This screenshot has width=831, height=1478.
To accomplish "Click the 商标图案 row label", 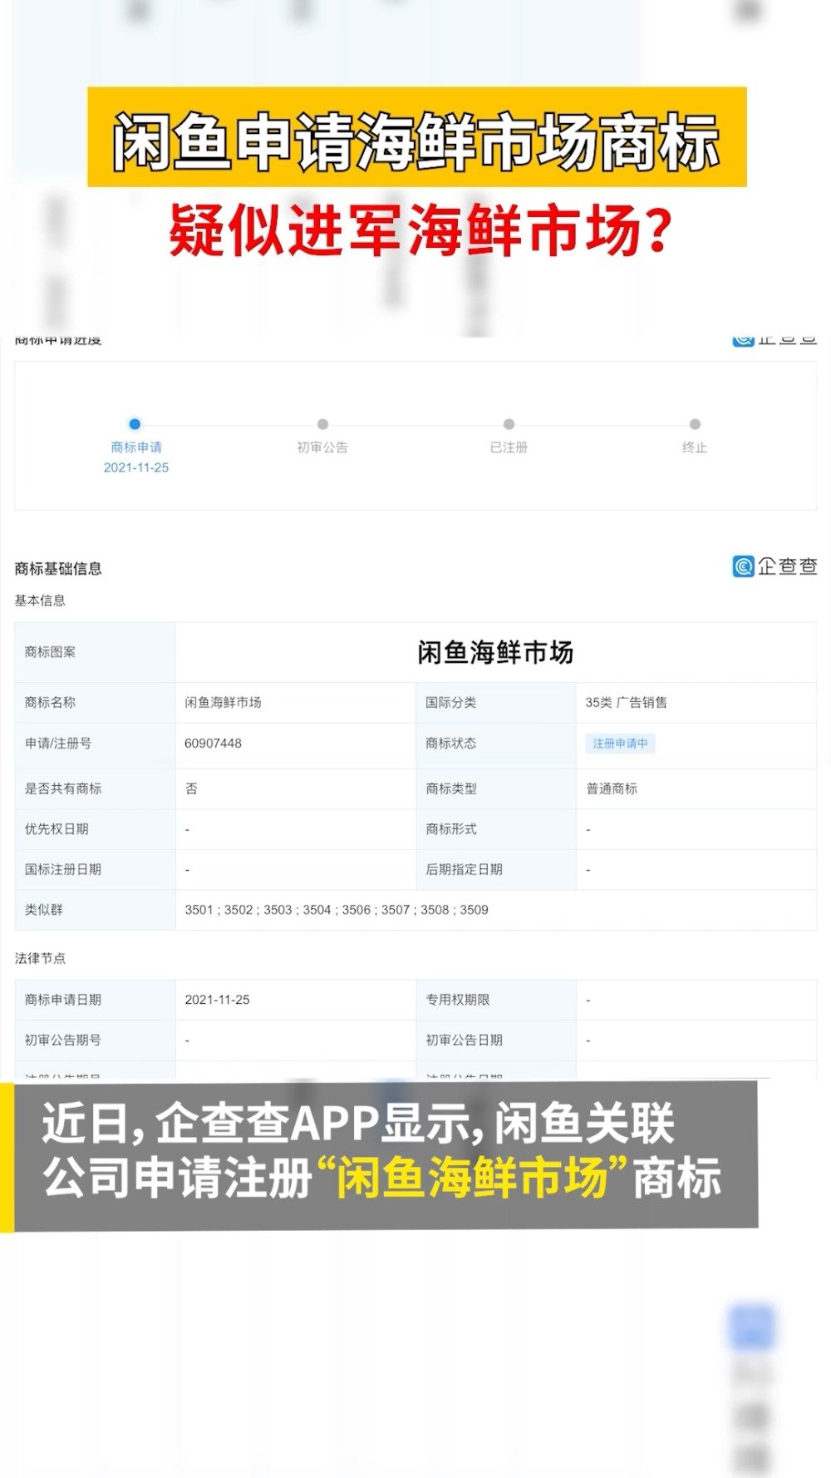I will (50, 652).
